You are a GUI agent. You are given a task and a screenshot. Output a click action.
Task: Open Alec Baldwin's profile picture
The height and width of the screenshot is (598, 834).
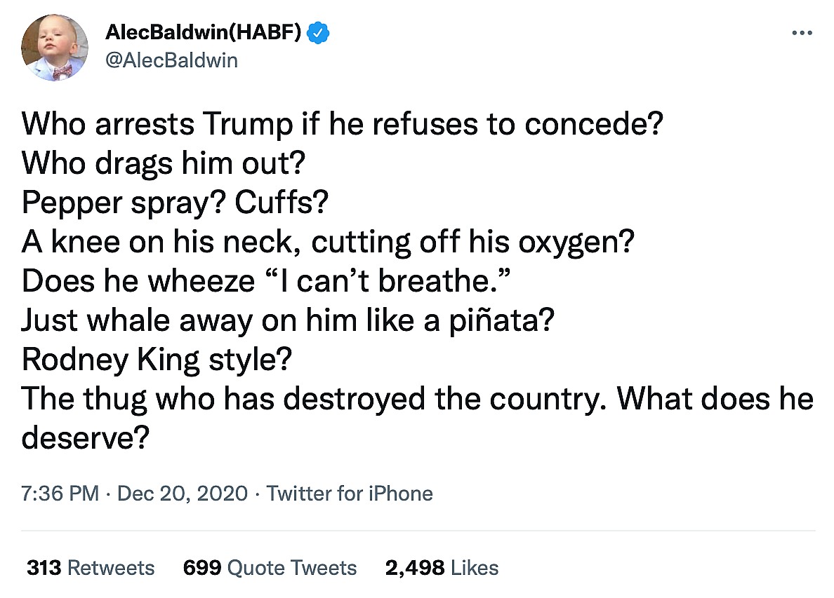point(55,47)
